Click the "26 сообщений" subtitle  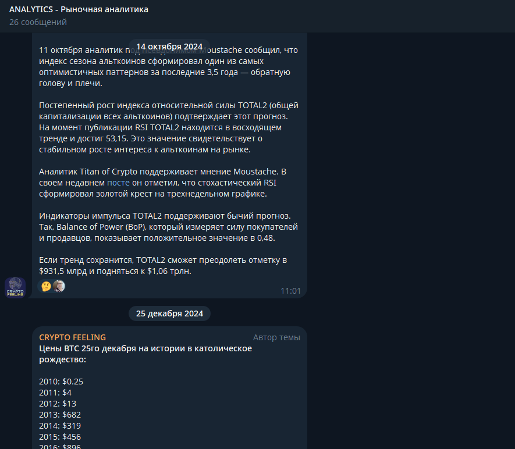(x=38, y=22)
